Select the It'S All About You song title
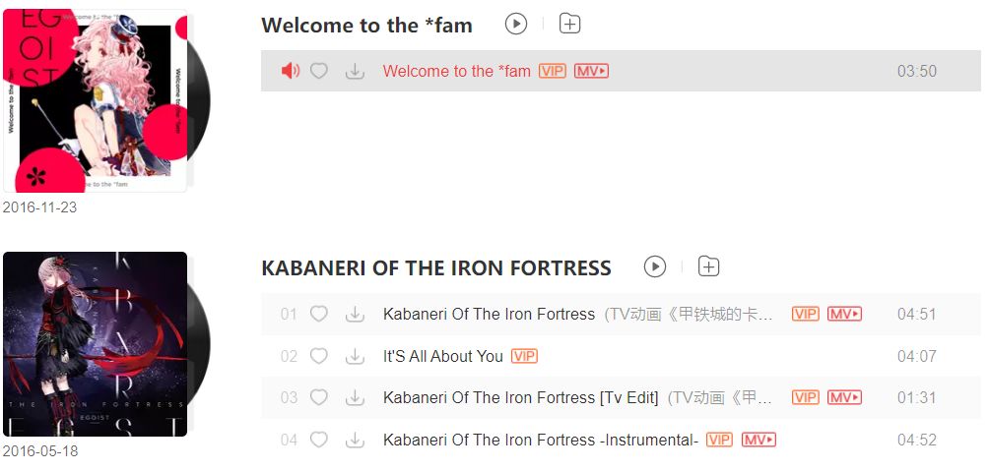The width and height of the screenshot is (989, 472). click(442, 356)
